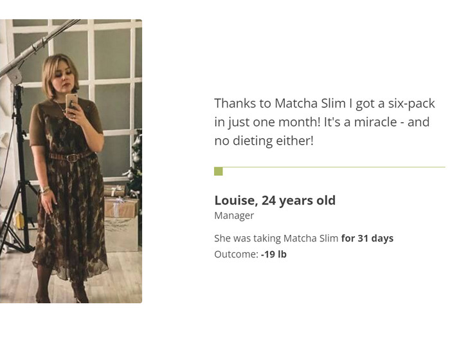The height and width of the screenshot is (343, 450).
Task: Click the words 'Matcha Slim' in the quote
Action: coord(310,104)
